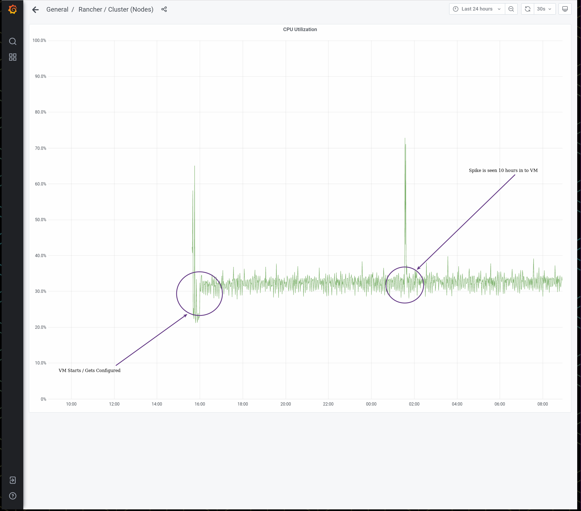
Task: Click the 16:00 axis label on the chart
Action: click(x=200, y=404)
